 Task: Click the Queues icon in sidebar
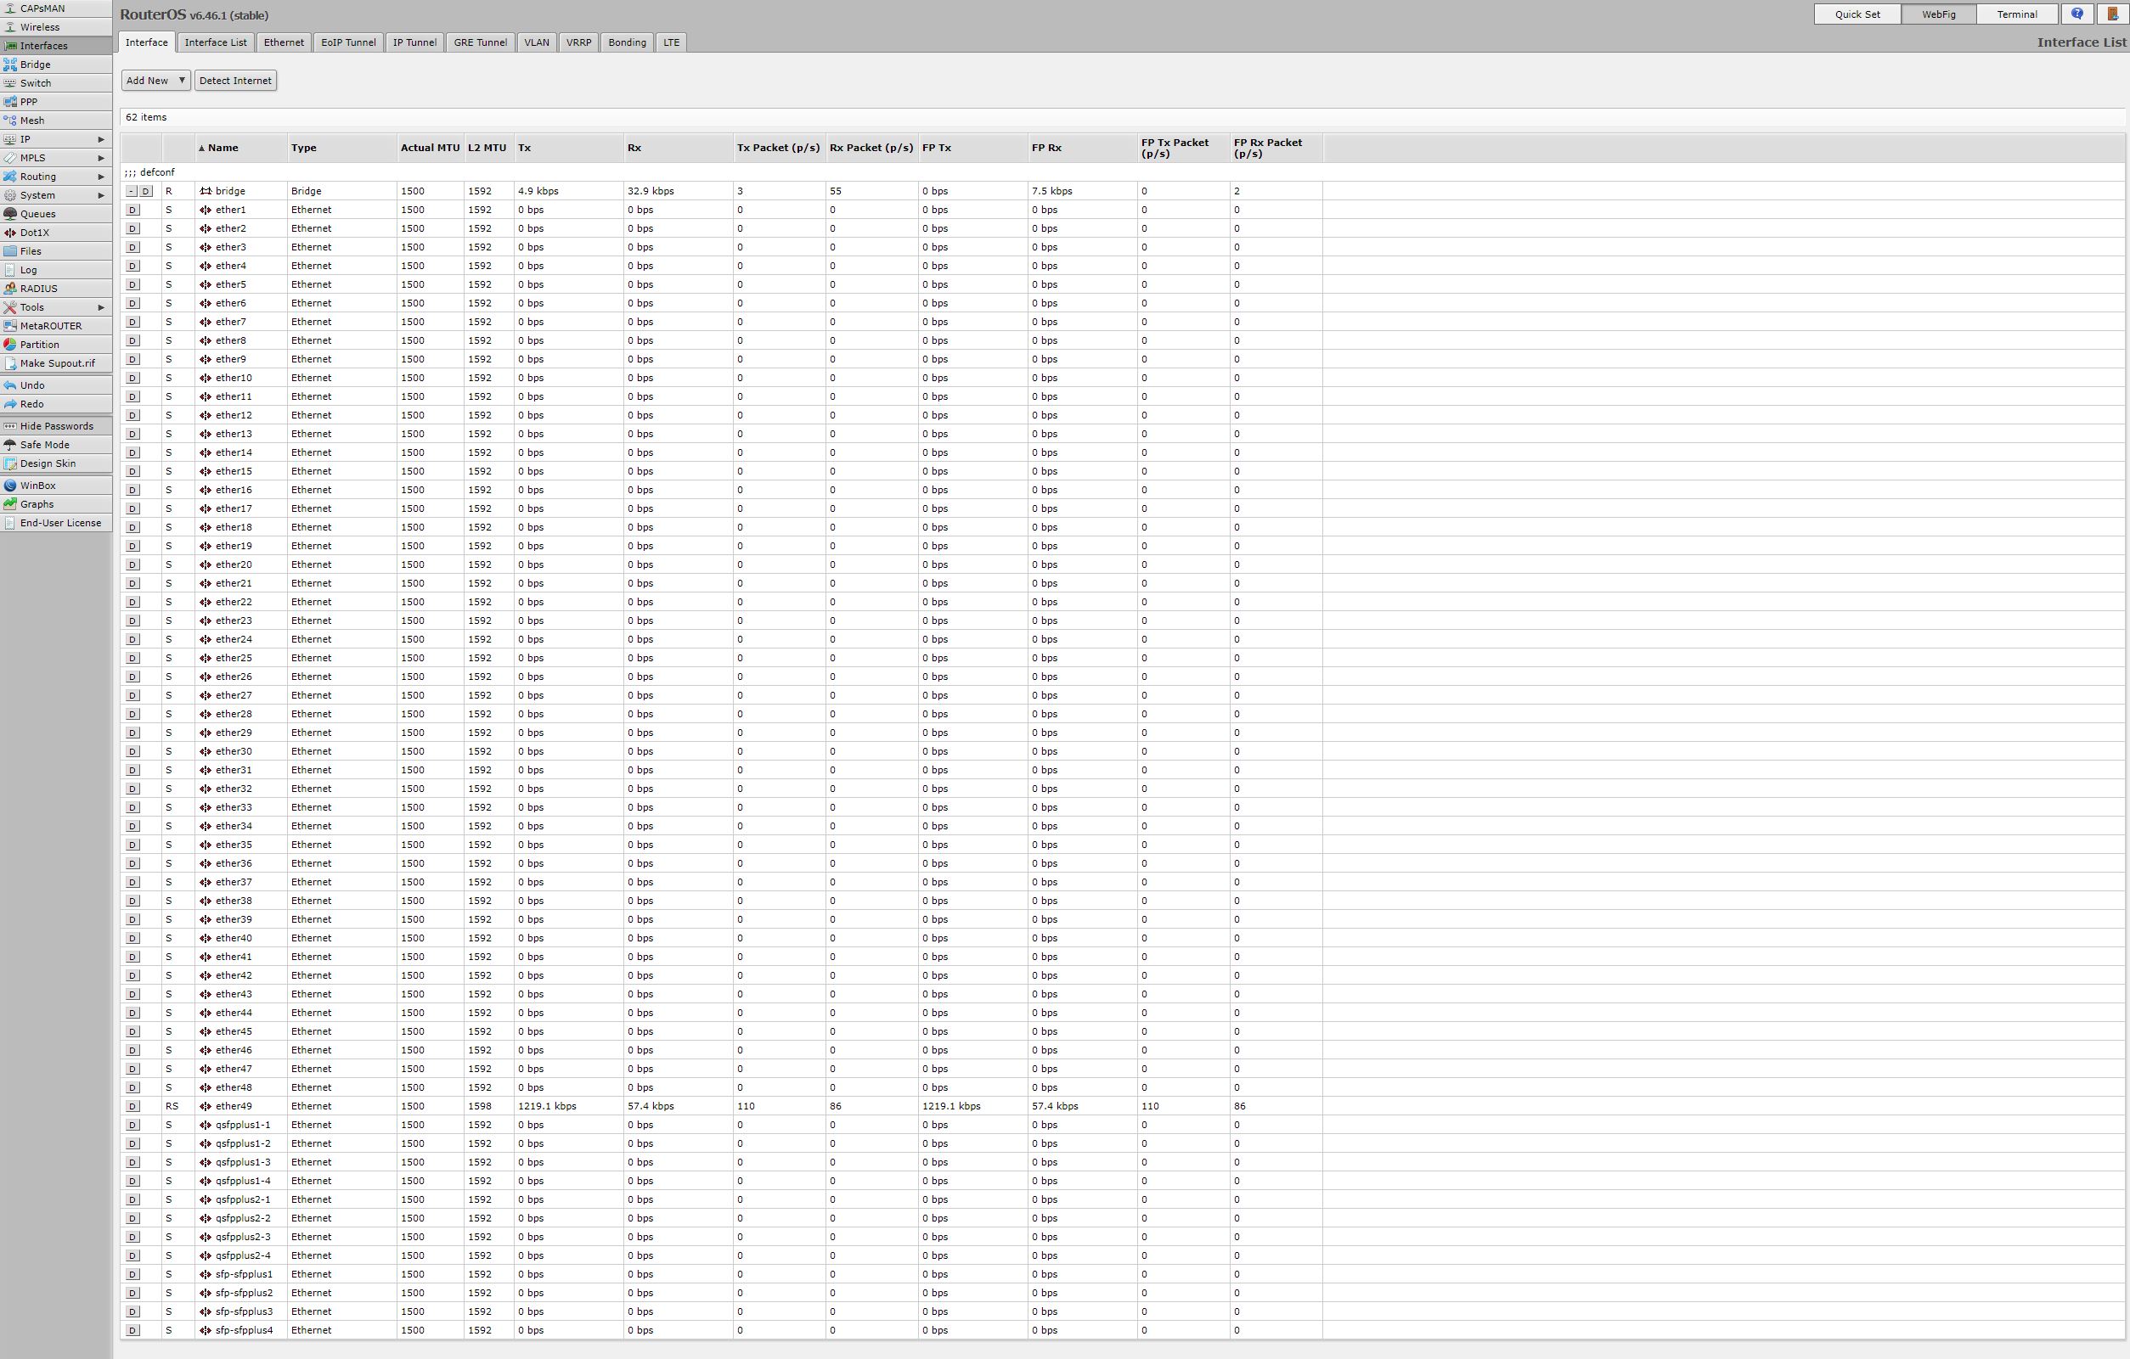(x=10, y=214)
